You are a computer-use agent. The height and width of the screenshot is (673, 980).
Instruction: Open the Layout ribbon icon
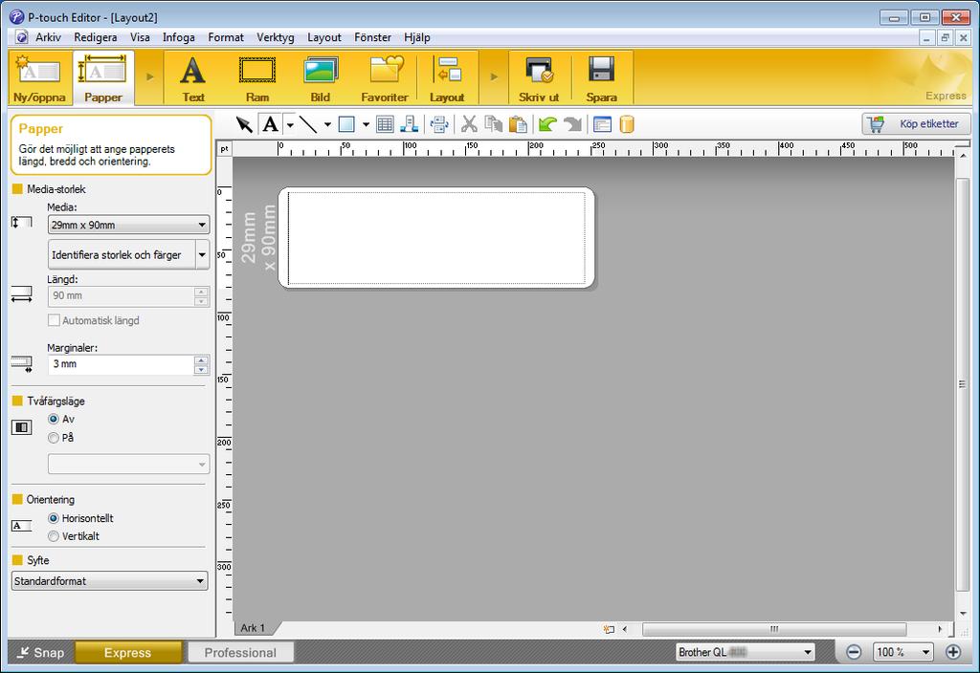click(x=447, y=78)
